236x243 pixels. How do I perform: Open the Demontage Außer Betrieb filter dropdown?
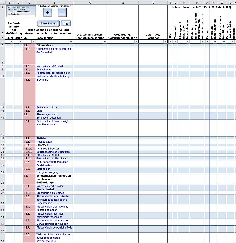point(233,42)
